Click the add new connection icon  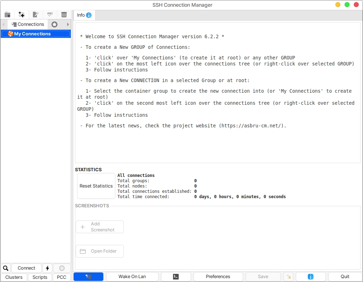pyautogui.click(x=22, y=15)
